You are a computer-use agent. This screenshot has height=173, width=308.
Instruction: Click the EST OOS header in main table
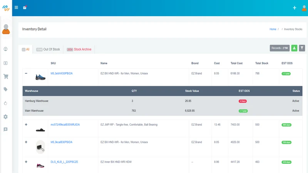pyautogui.click(x=287, y=63)
